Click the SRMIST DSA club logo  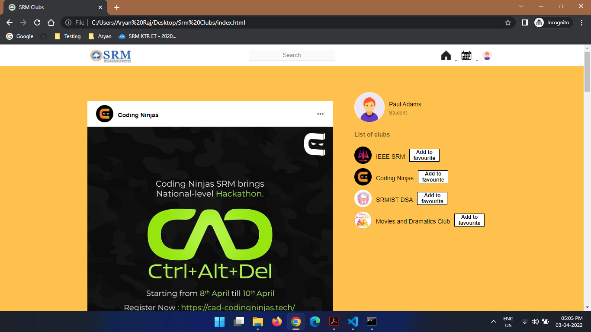[x=363, y=198]
